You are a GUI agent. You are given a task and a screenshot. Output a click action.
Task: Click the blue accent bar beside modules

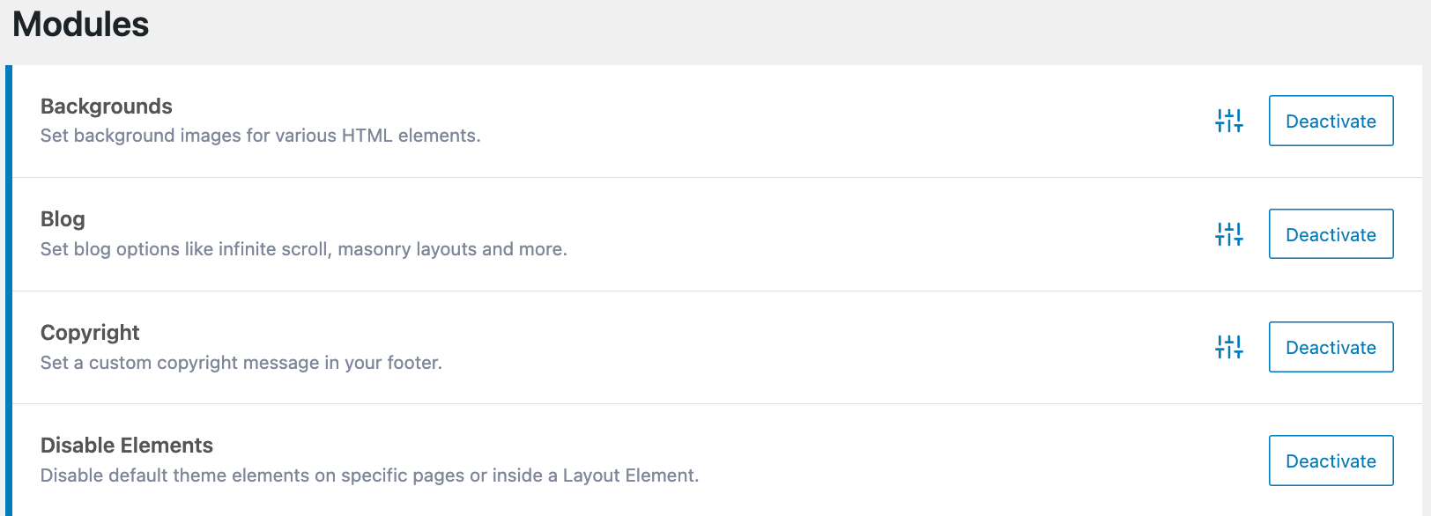tap(9, 291)
